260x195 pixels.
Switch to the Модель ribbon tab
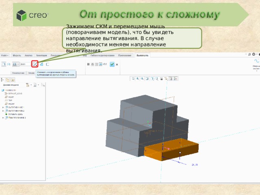click(x=17, y=55)
